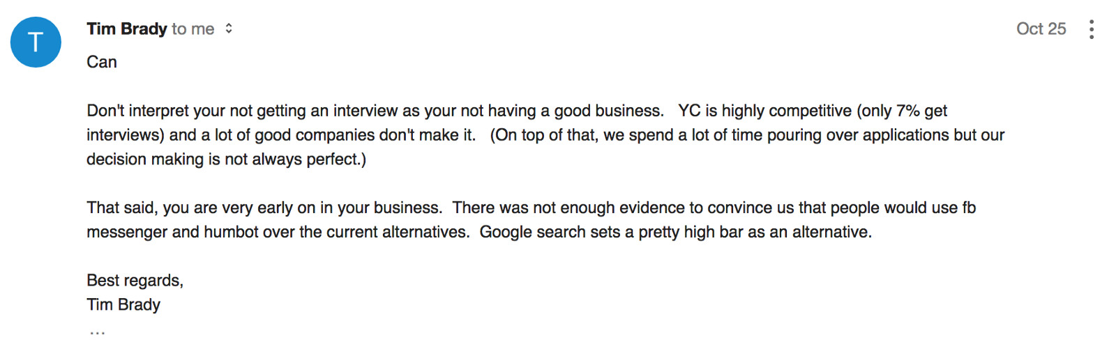Expand recipient details arrow beside "to me"
This screenshot has height=351, width=1116.
tap(229, 29)
